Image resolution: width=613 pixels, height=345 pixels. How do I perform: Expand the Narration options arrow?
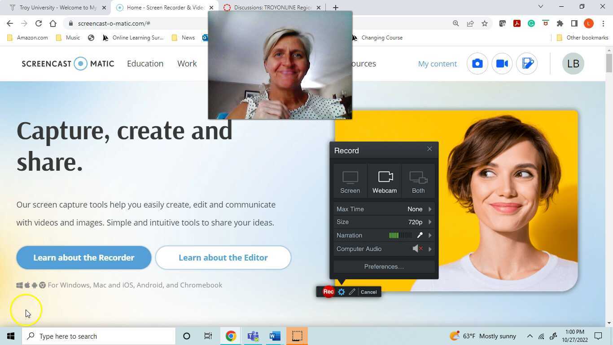[x=430, y=235]
